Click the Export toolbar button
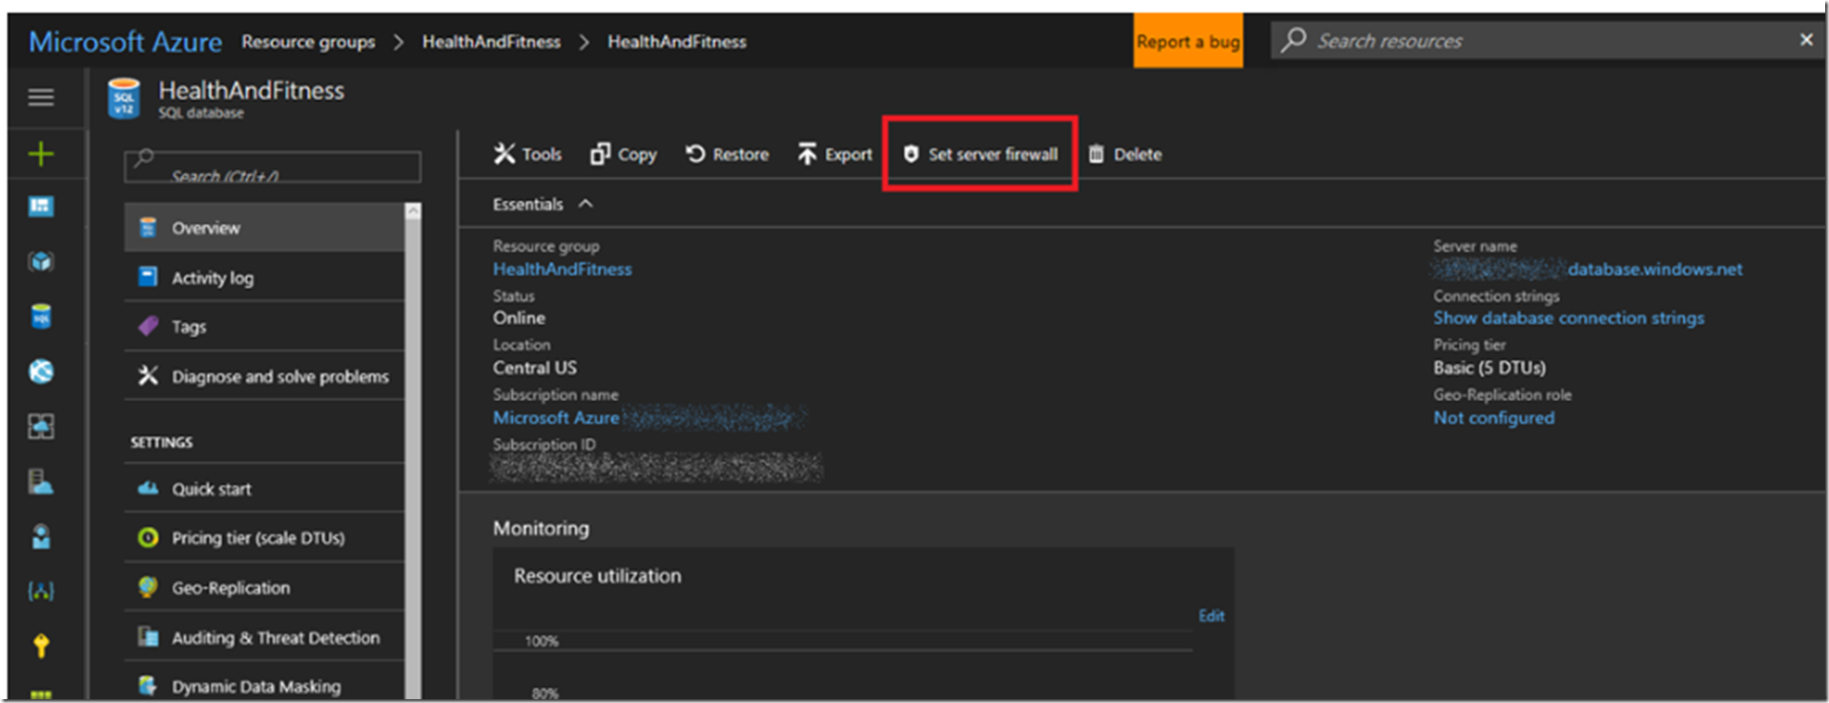Screen dimensions: 1829x703 835,154
